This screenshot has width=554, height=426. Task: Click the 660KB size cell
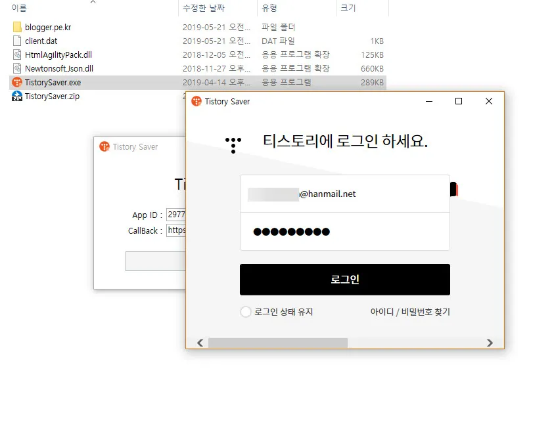pos(372,68)
